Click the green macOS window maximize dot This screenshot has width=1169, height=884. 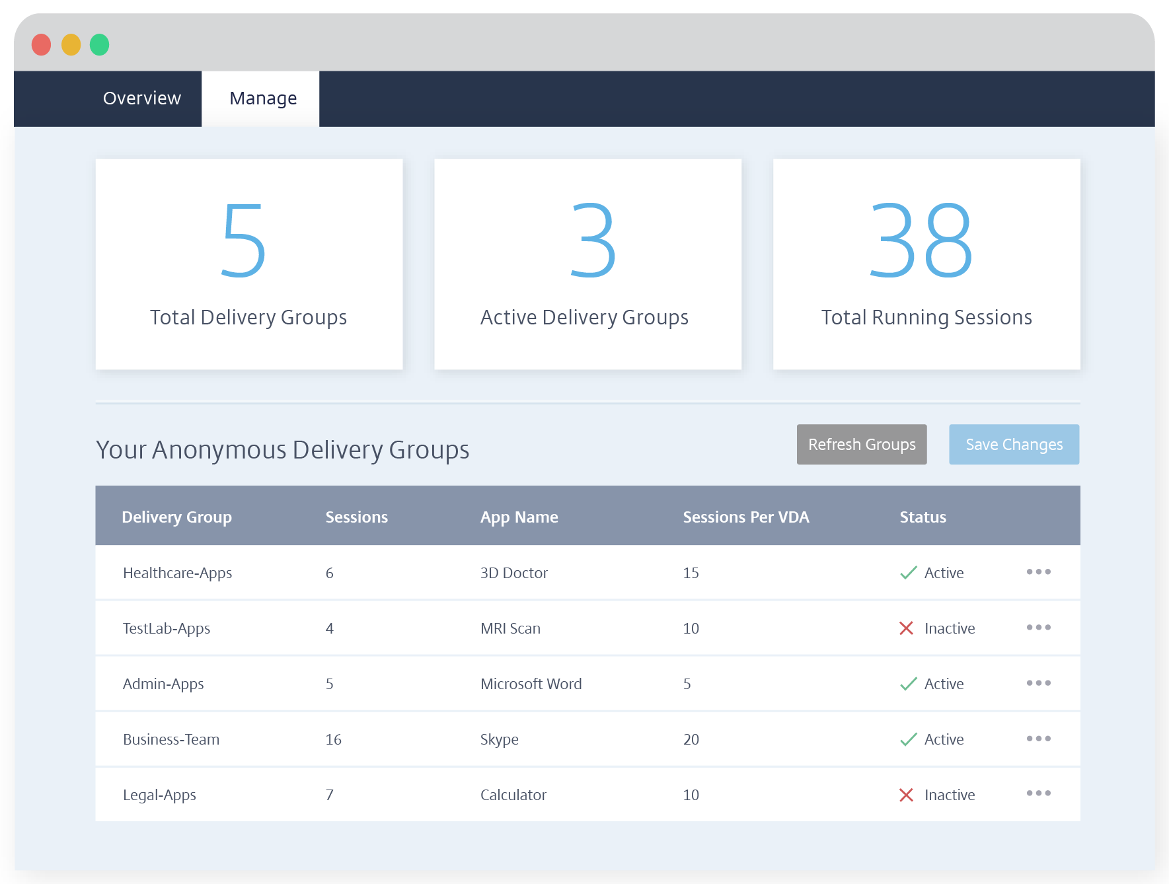100,45
